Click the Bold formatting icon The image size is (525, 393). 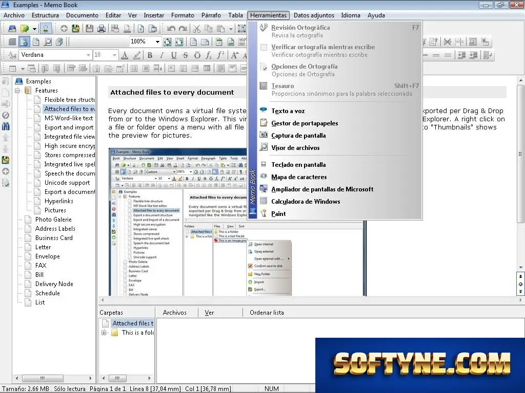[150, 55]
